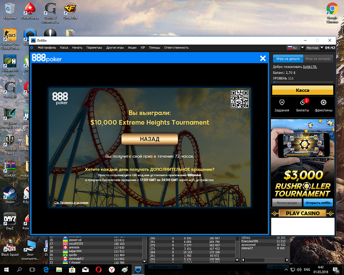Screen dimensions: 344x275
Task: Close the 888poker prize popup
Action: point(263,58)
